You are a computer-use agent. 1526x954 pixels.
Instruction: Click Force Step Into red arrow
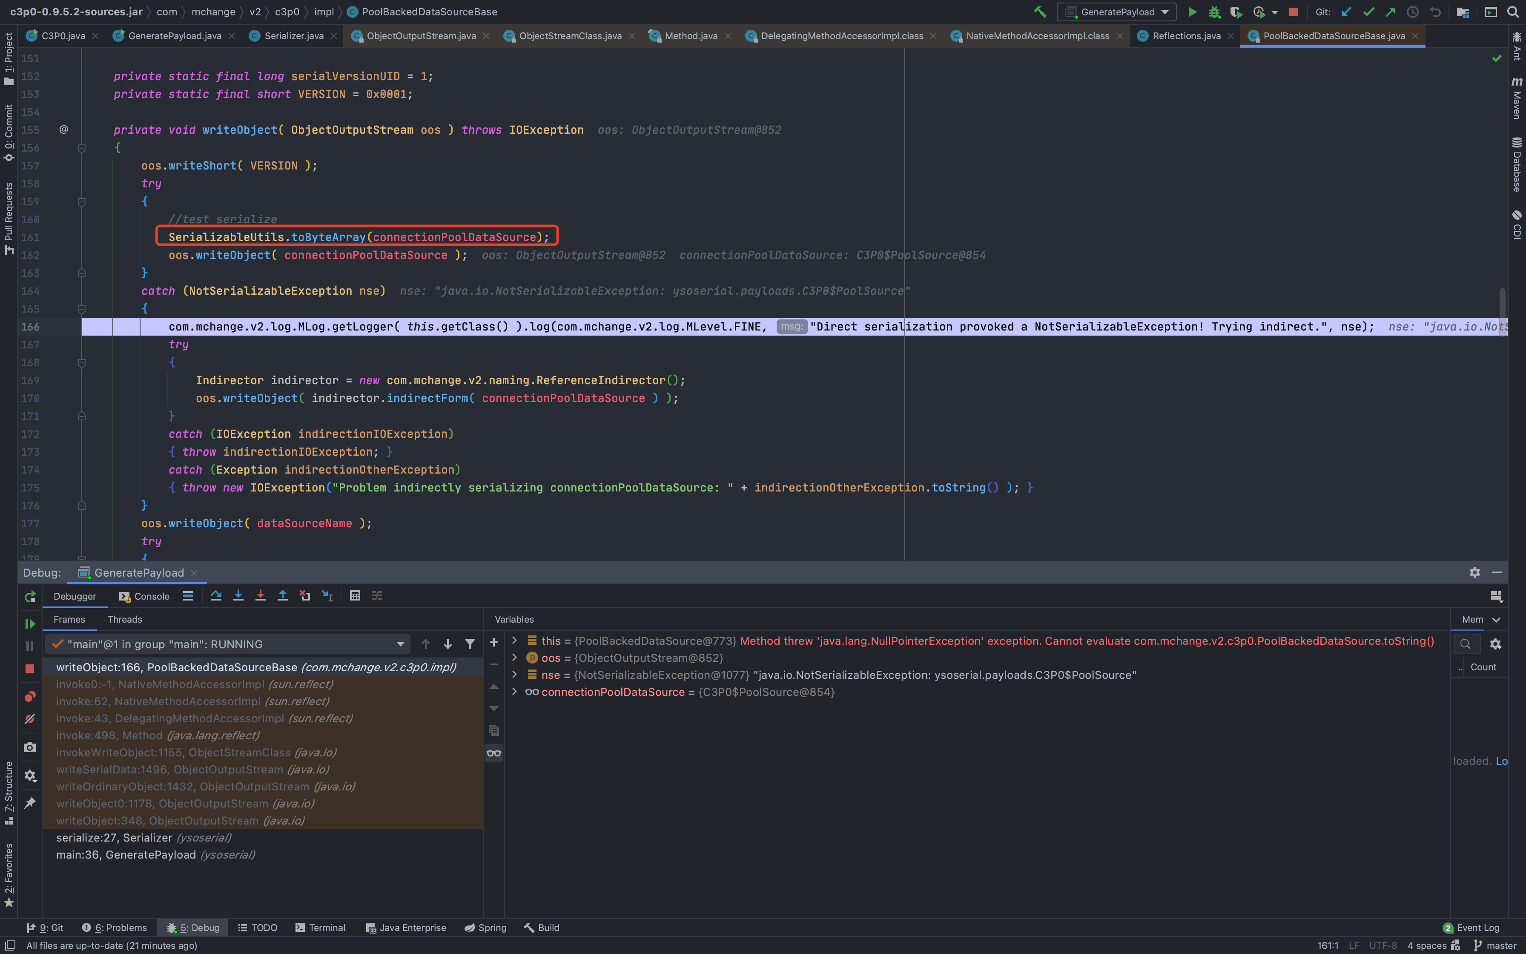click(260, 596)
